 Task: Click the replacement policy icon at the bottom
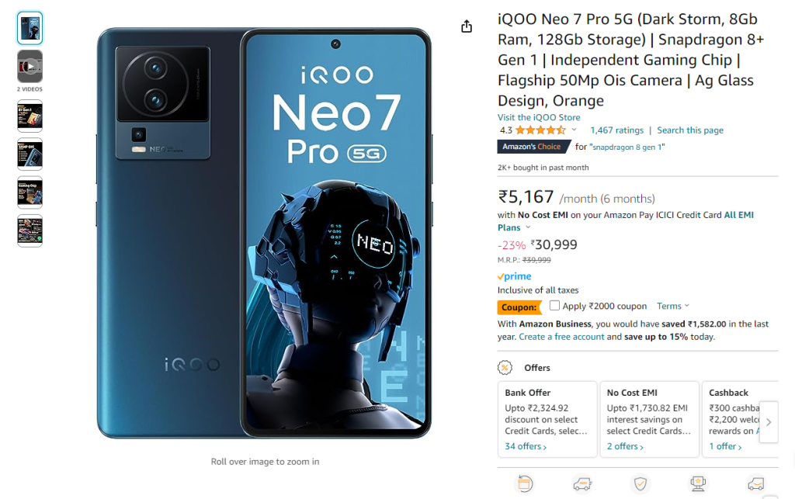[x=524, y=483]
